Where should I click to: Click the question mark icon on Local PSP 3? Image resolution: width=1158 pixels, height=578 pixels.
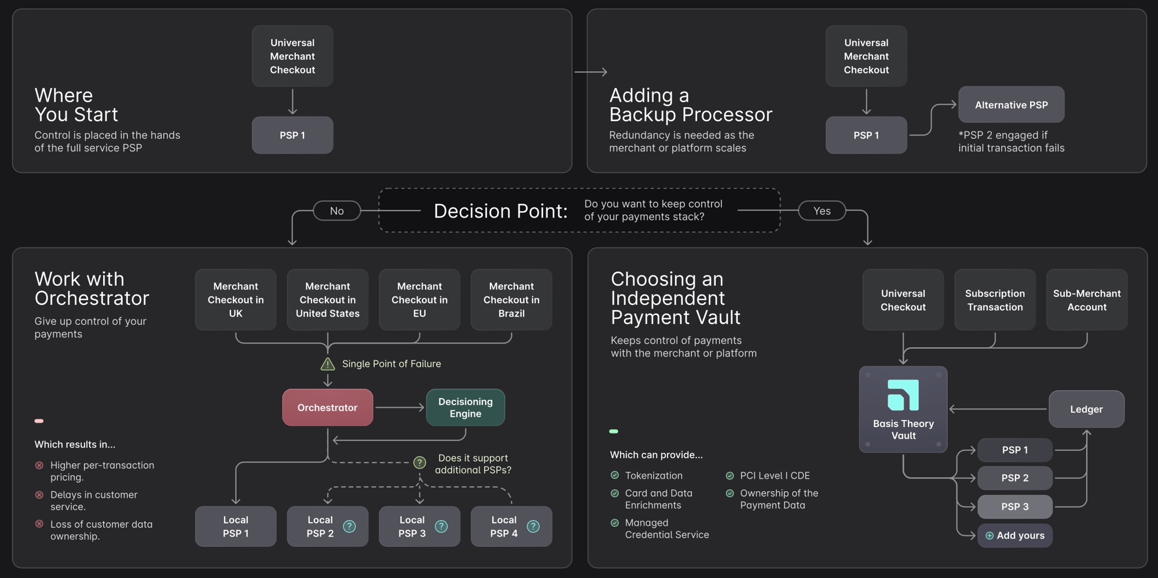(441, 527)
